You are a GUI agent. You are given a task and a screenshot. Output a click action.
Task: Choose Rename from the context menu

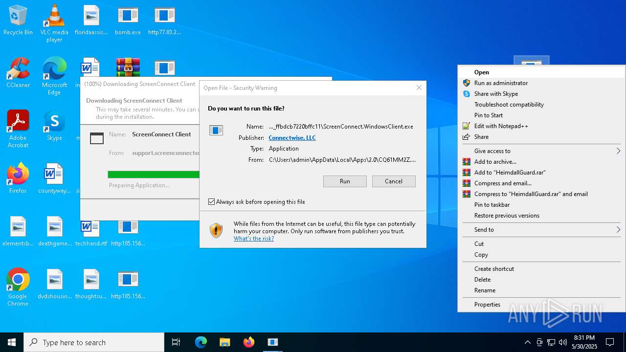pyautogui.click(x=541, y=290)
